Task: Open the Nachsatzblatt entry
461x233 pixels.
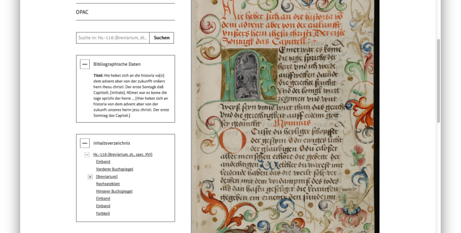Action: pyautogui.click(x=107, y=184)
